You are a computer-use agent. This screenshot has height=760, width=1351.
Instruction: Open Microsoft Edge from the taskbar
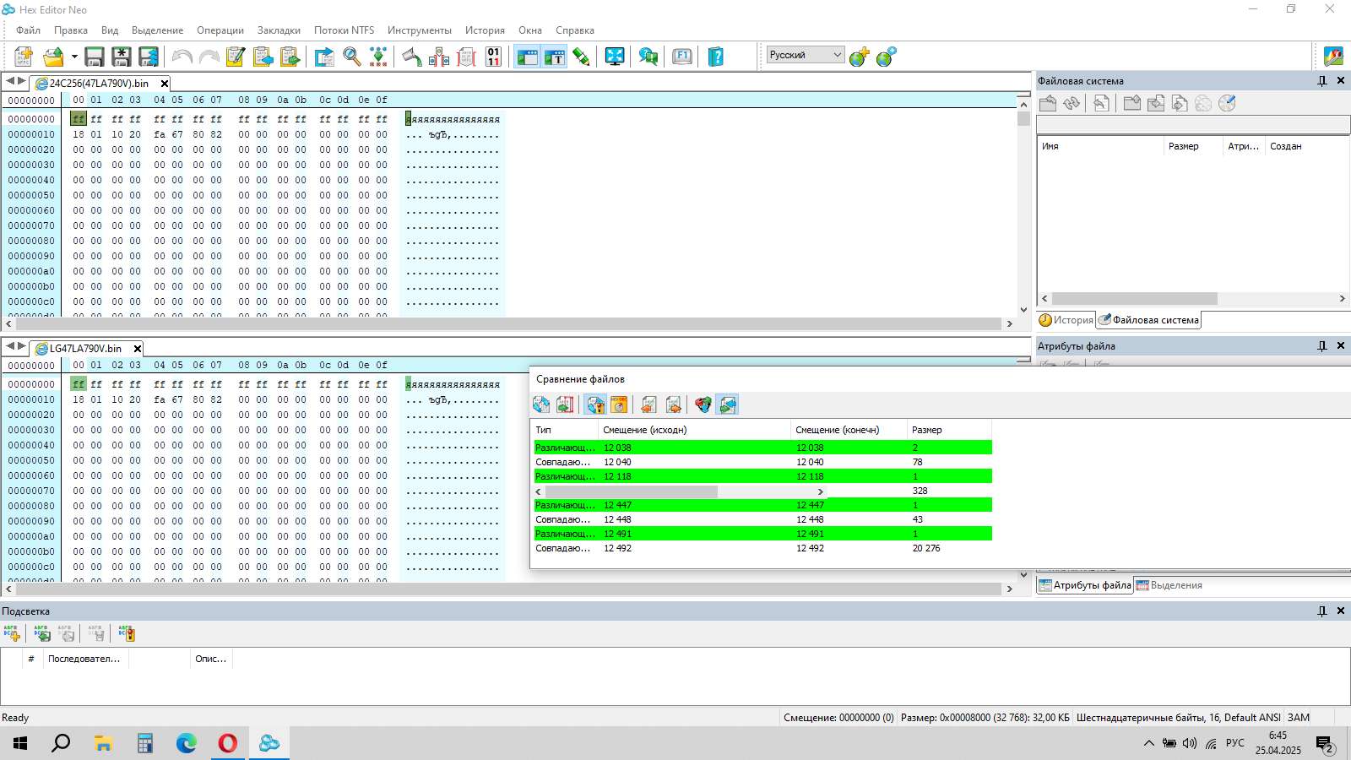(187, 743)
